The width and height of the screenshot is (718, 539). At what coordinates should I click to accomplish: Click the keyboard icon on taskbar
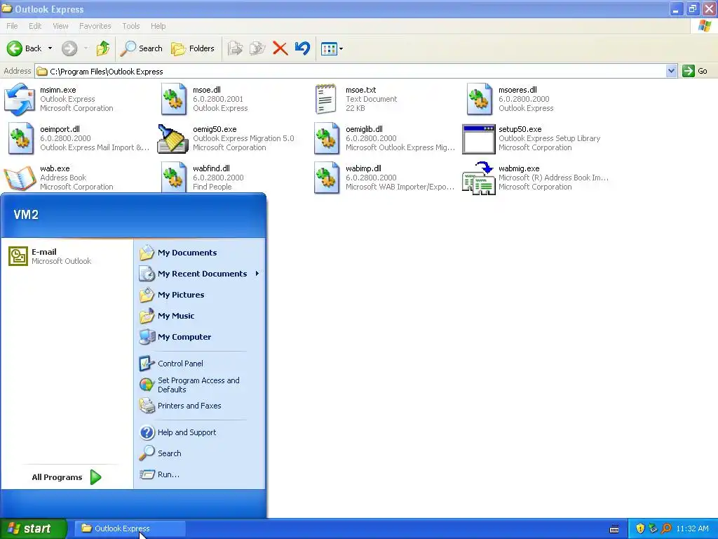coord(614,529)
